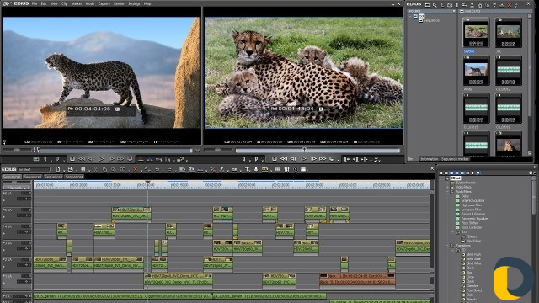Open the audio mixer icon on timeline toolbar
The width and height of the screenshot is (539, 303).
(286, 169)
